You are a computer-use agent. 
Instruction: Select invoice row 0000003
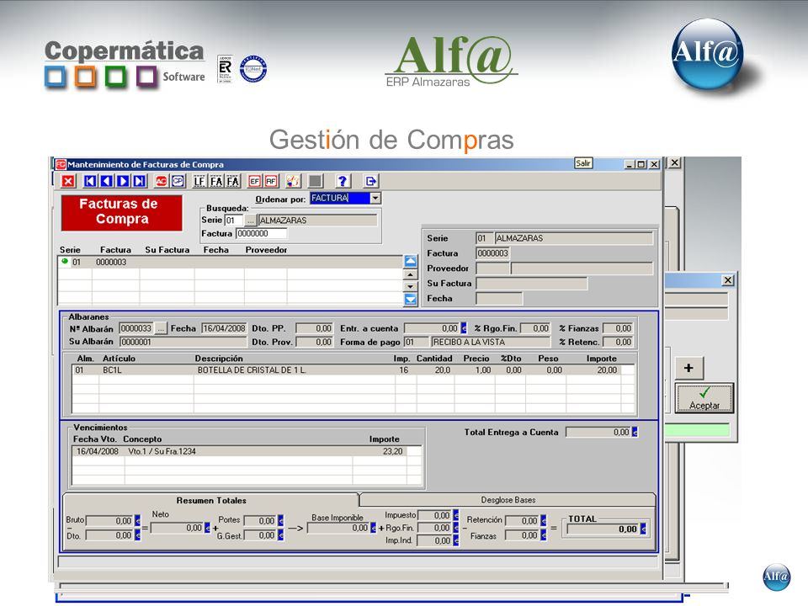coord(230,262)
